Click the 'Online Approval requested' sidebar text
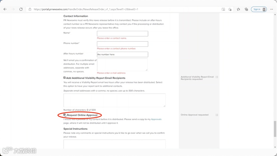Screen dimensions: 277x156 point(194,115)
